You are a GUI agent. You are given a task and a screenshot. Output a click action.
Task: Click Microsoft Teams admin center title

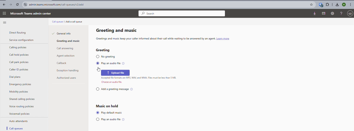[x=30, y=14]
